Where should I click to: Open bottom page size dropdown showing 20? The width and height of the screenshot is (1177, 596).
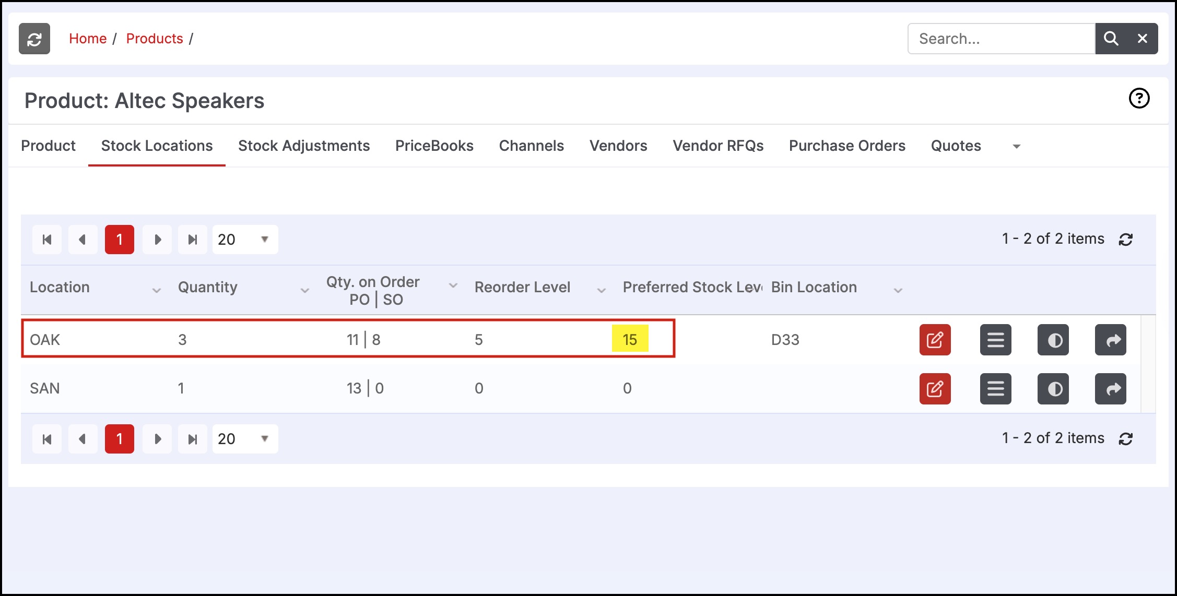[245, 439]
